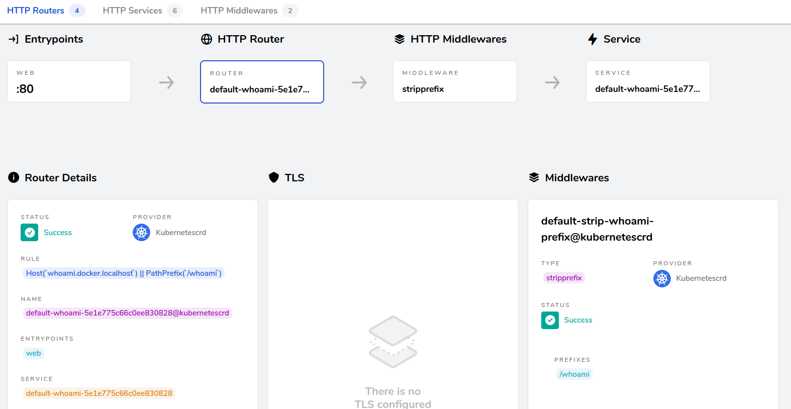791x409 pixels.
Task: Click arrow between middleware and service
Action: (552, 82)
